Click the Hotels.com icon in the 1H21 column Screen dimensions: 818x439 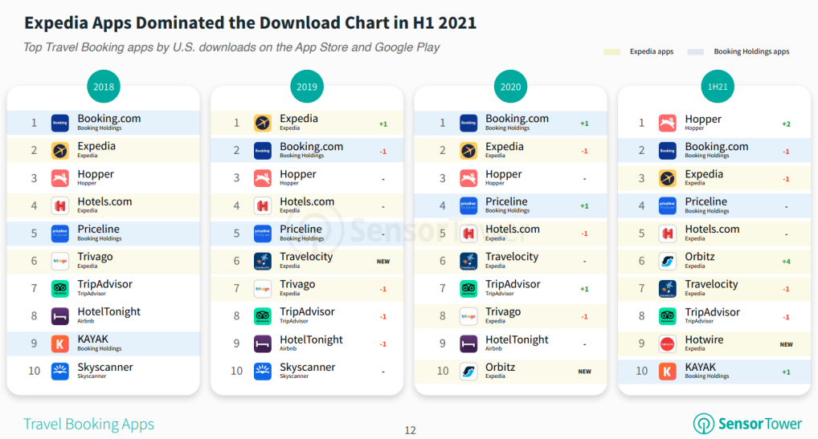[x=667, y=234]
